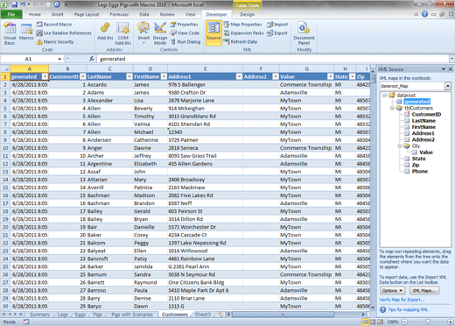455x326 pixels.
Task: Open XML Expansion Packs
Action: tap(244, 33)
